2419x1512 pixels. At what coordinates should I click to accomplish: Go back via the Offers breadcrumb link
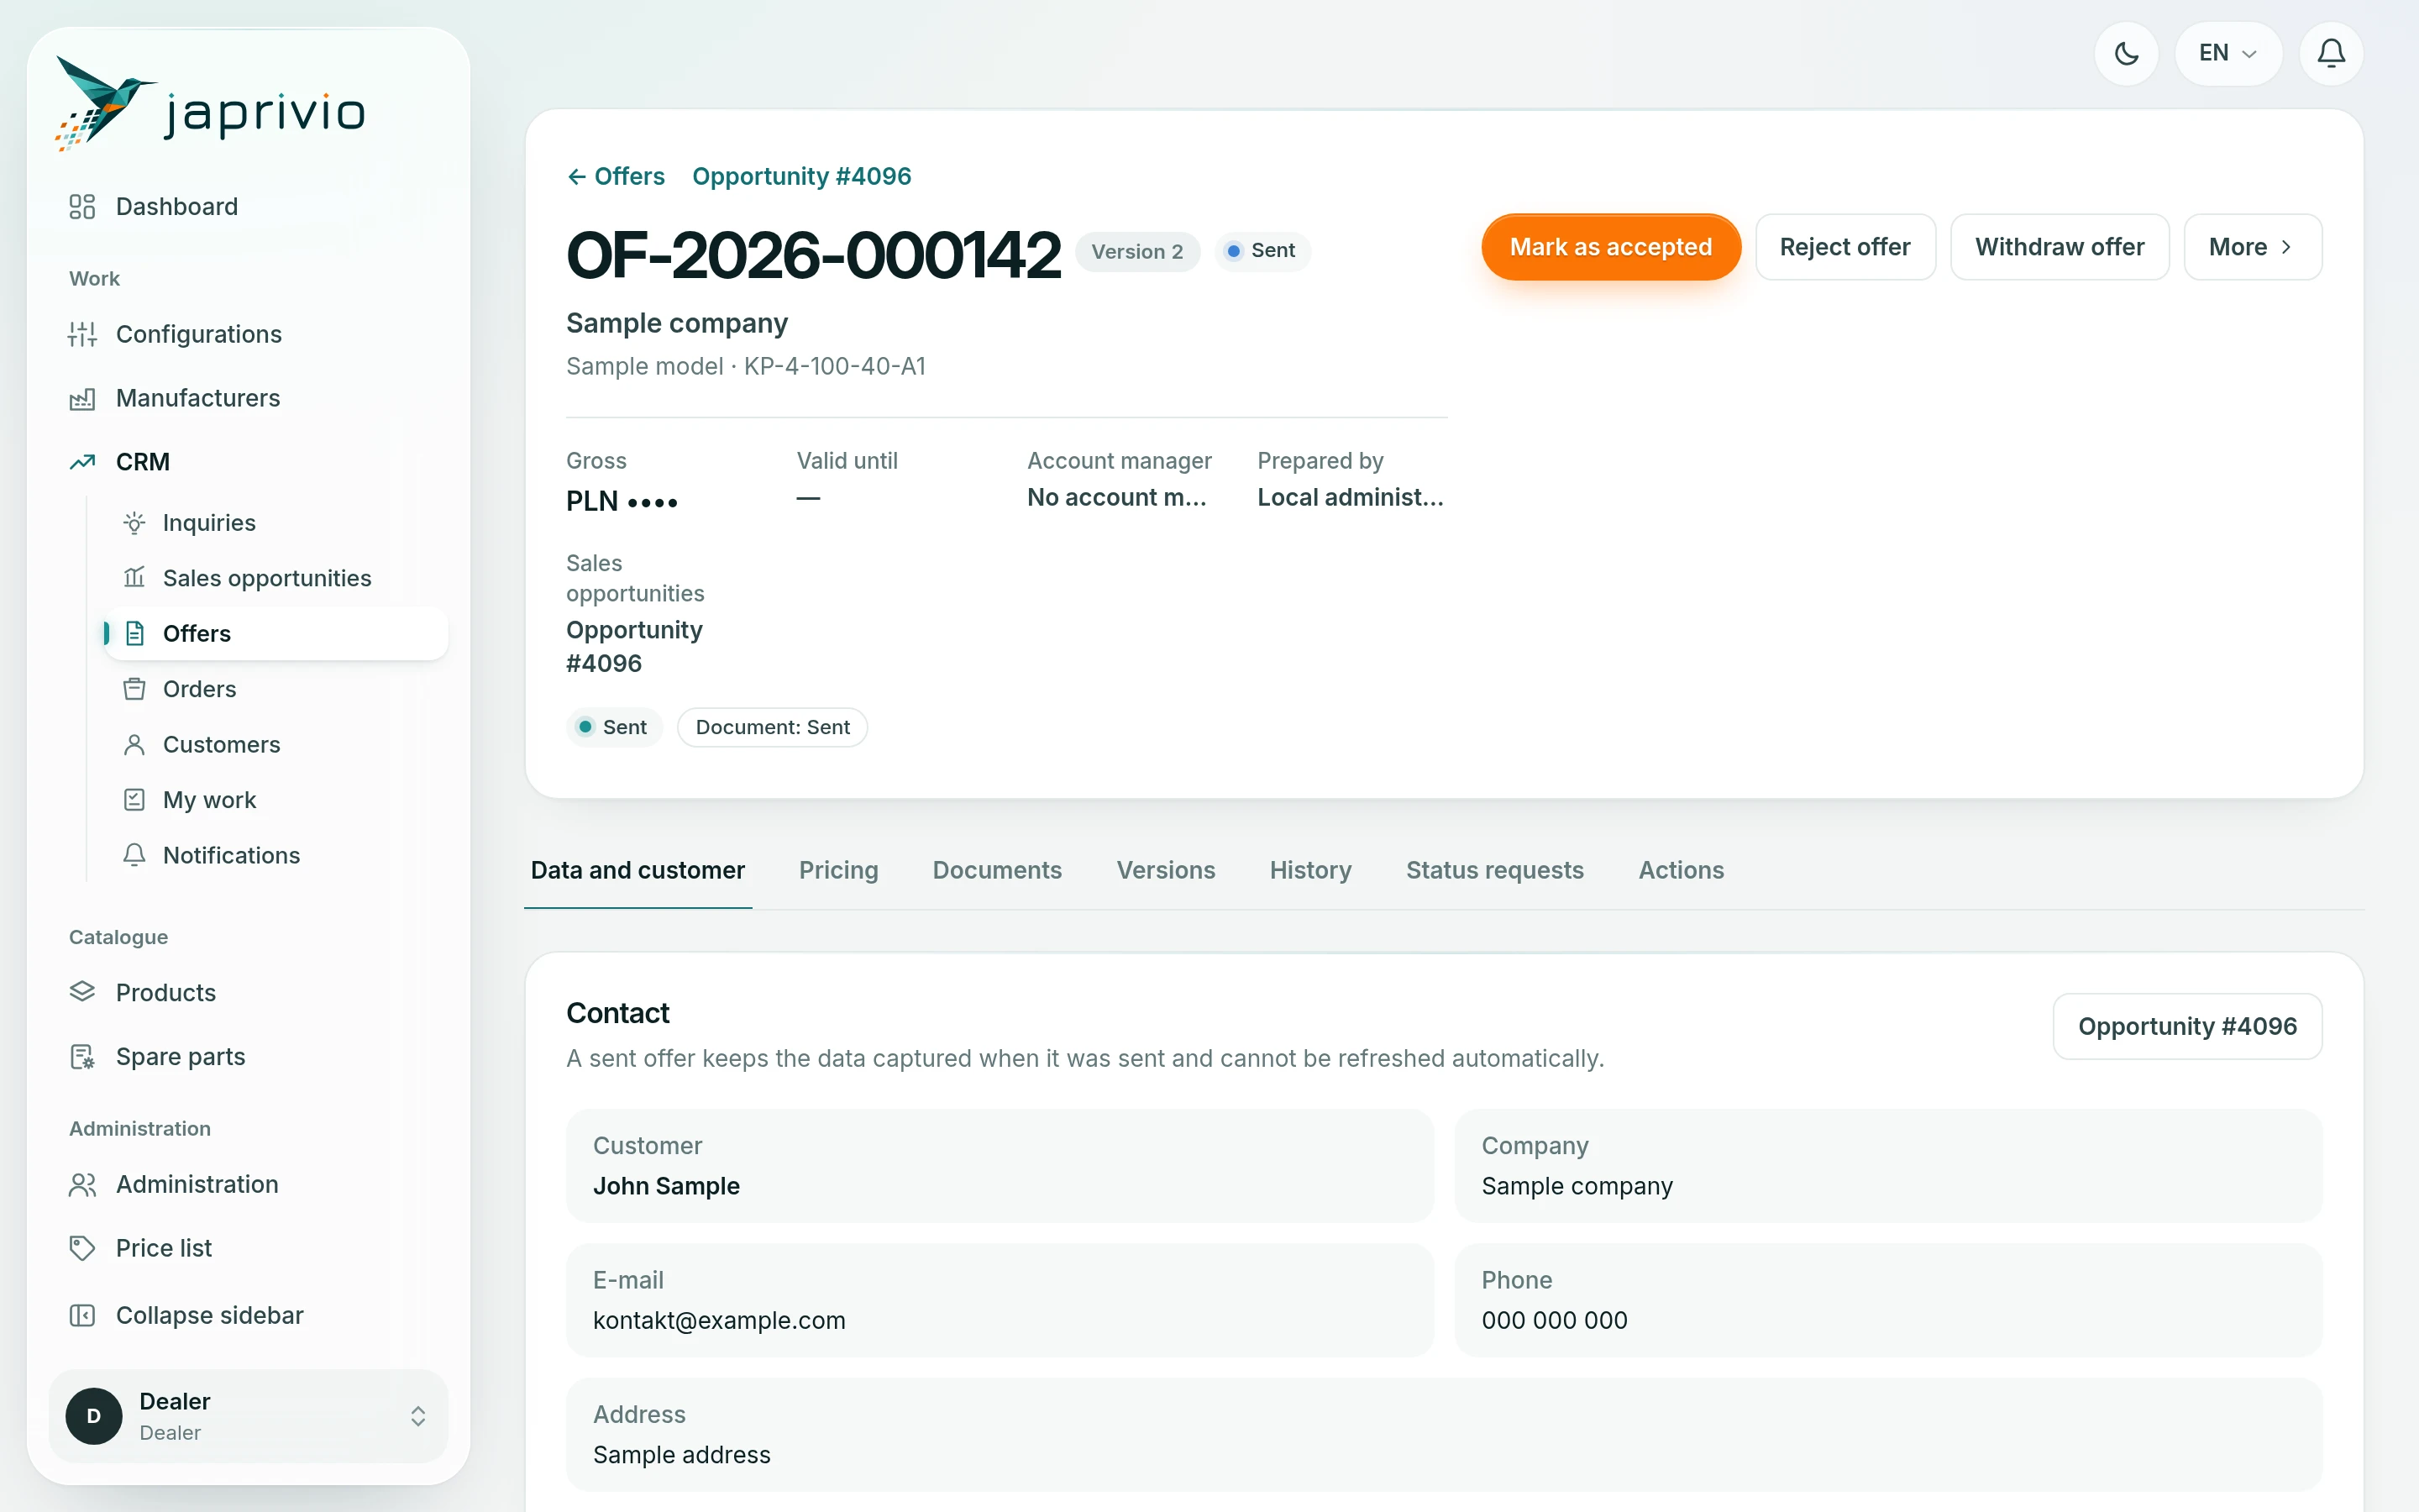coord(616,176)
